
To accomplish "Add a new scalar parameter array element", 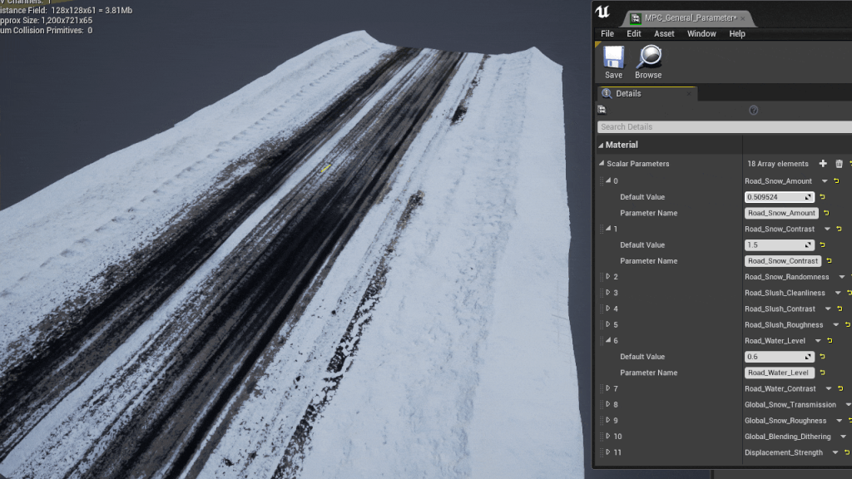I will (823, 164).
